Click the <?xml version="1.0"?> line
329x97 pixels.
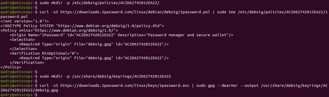[x=25, y=21]
